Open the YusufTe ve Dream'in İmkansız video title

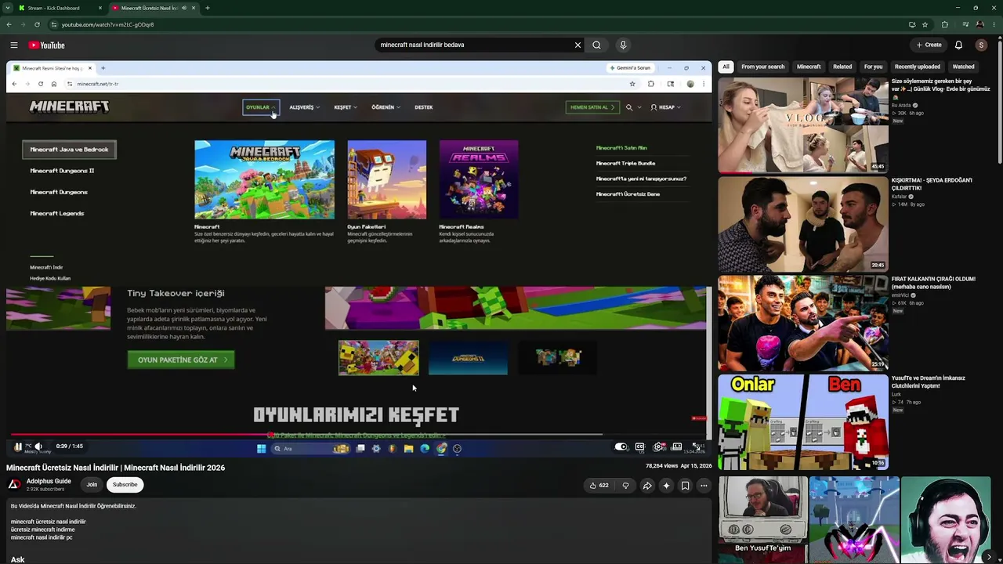[929, 382]
